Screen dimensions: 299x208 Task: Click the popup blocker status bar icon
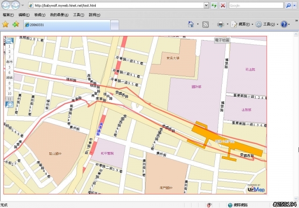[x=209, y=205]
